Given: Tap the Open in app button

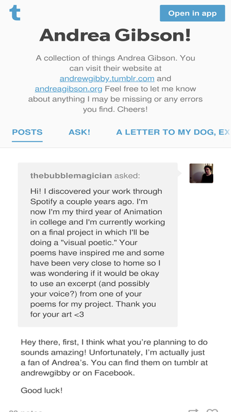Looking at the screenshot, I should tap(192, 13).
